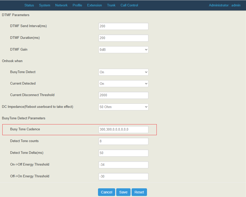The height and width of the screenshot is (197, 246).
Task: Open the DC Impedance dropdown
Action: coord(123,107)
